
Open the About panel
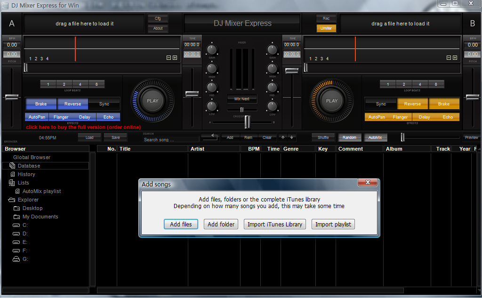tap(158, 28)
